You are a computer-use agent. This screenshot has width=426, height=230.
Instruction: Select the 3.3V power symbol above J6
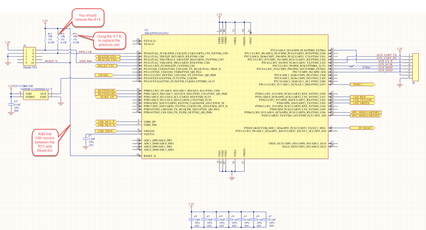(x=400, y=50)
